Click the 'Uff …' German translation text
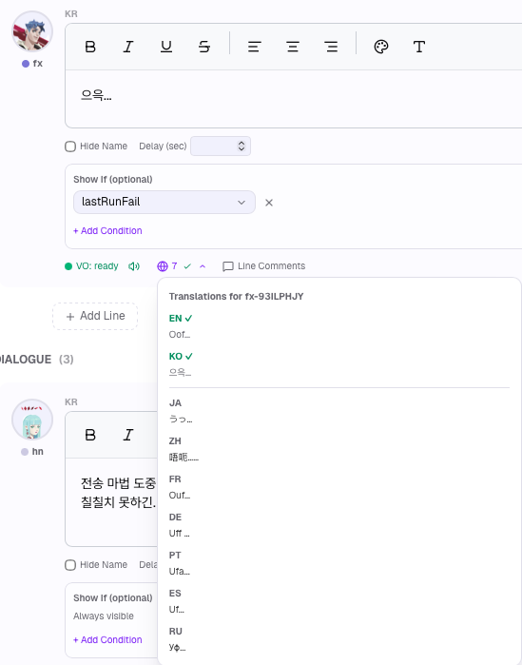Viewport: 522px width, 665px height. [x=179, y=534]
